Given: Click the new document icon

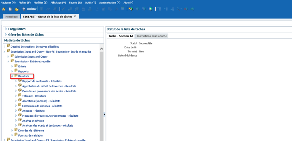Looking at the screenshot, I should [10, 9].
